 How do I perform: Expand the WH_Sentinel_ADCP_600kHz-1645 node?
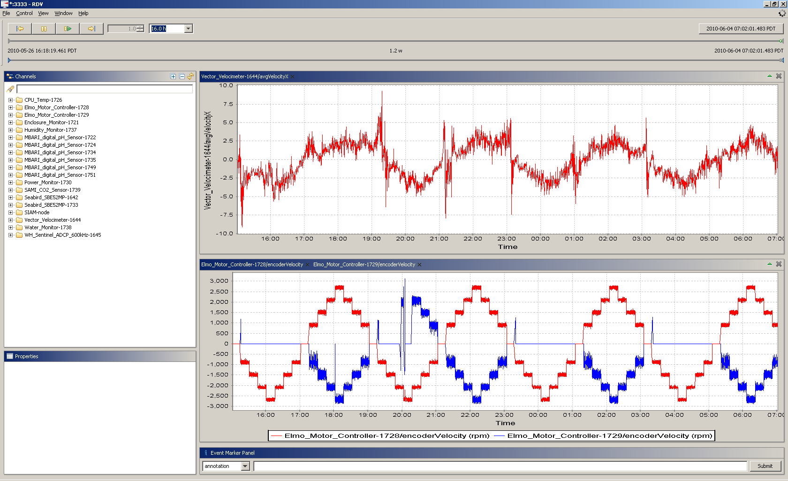coord(11,235)
